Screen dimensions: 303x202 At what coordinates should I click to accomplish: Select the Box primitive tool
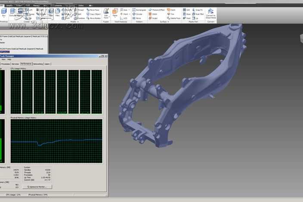4,13
